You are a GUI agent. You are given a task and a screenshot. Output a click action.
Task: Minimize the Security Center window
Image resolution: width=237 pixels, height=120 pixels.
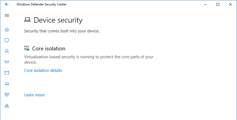coord(204,4)
